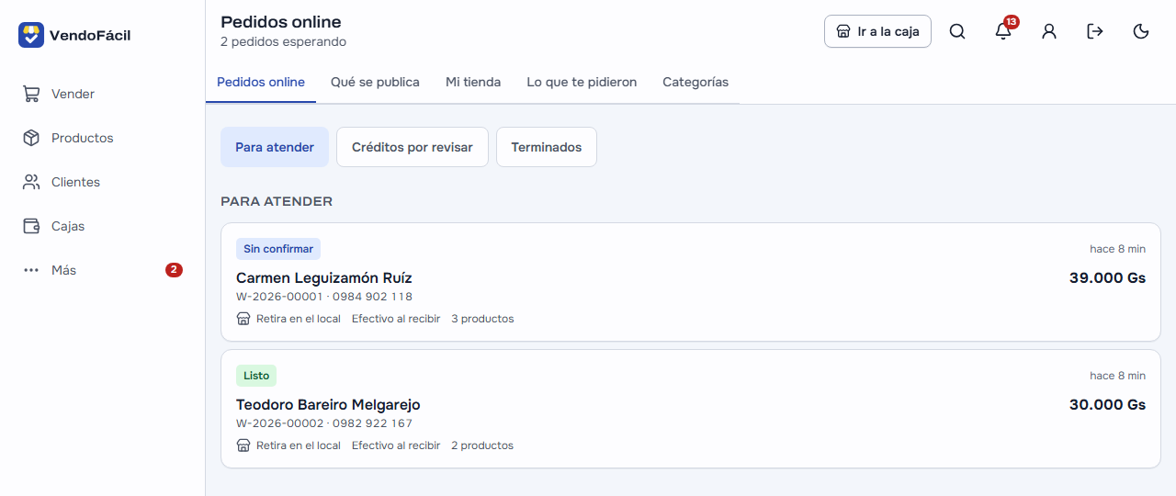Open notifications bell icon
Image resolution: width=1176 pixels, height=496 pixels.
(x=1003, y=31)
